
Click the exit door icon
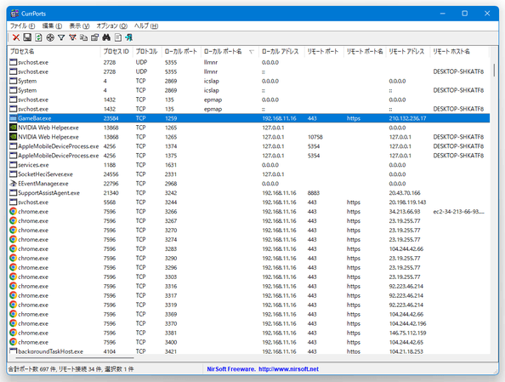(129, 37)
